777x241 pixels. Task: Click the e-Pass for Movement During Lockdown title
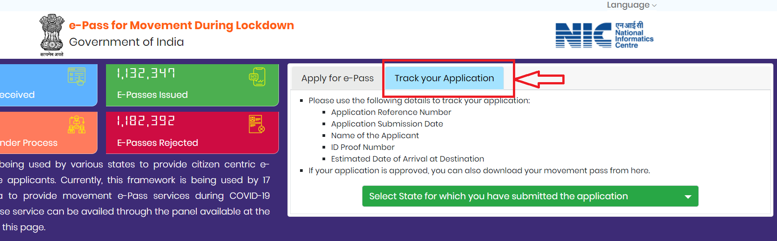[x=181, y=25]
